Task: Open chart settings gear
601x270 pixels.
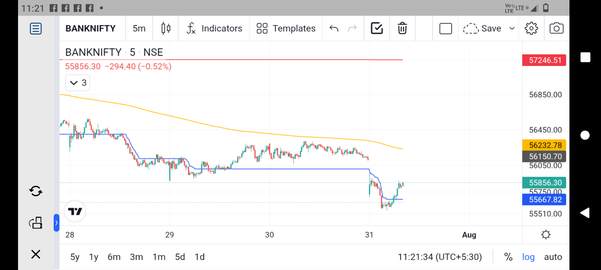Action: (531, 28)
